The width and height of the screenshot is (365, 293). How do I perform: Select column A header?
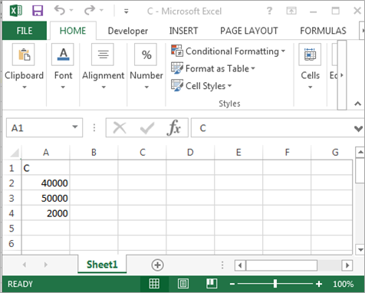[46, 153]
